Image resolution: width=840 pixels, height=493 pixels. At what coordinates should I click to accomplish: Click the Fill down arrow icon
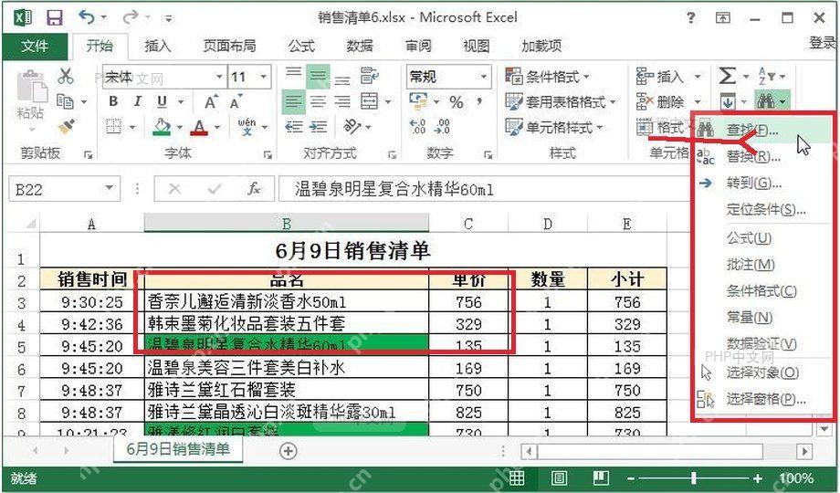coord(728,101)
